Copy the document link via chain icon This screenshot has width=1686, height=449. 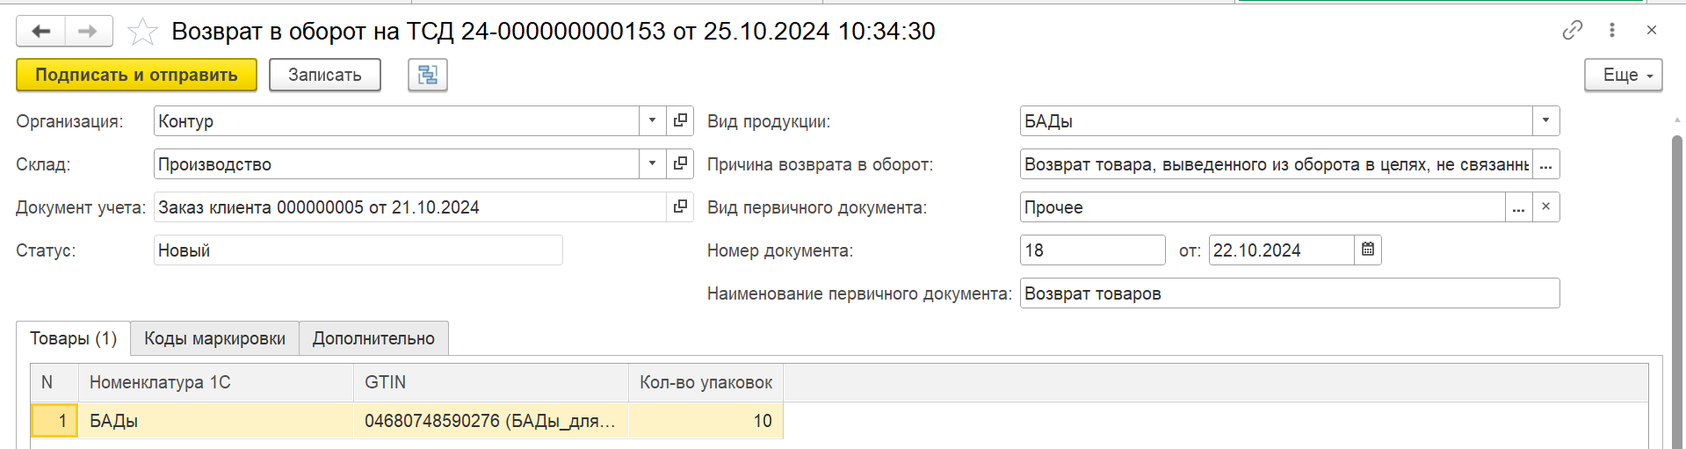(1572, 30)
